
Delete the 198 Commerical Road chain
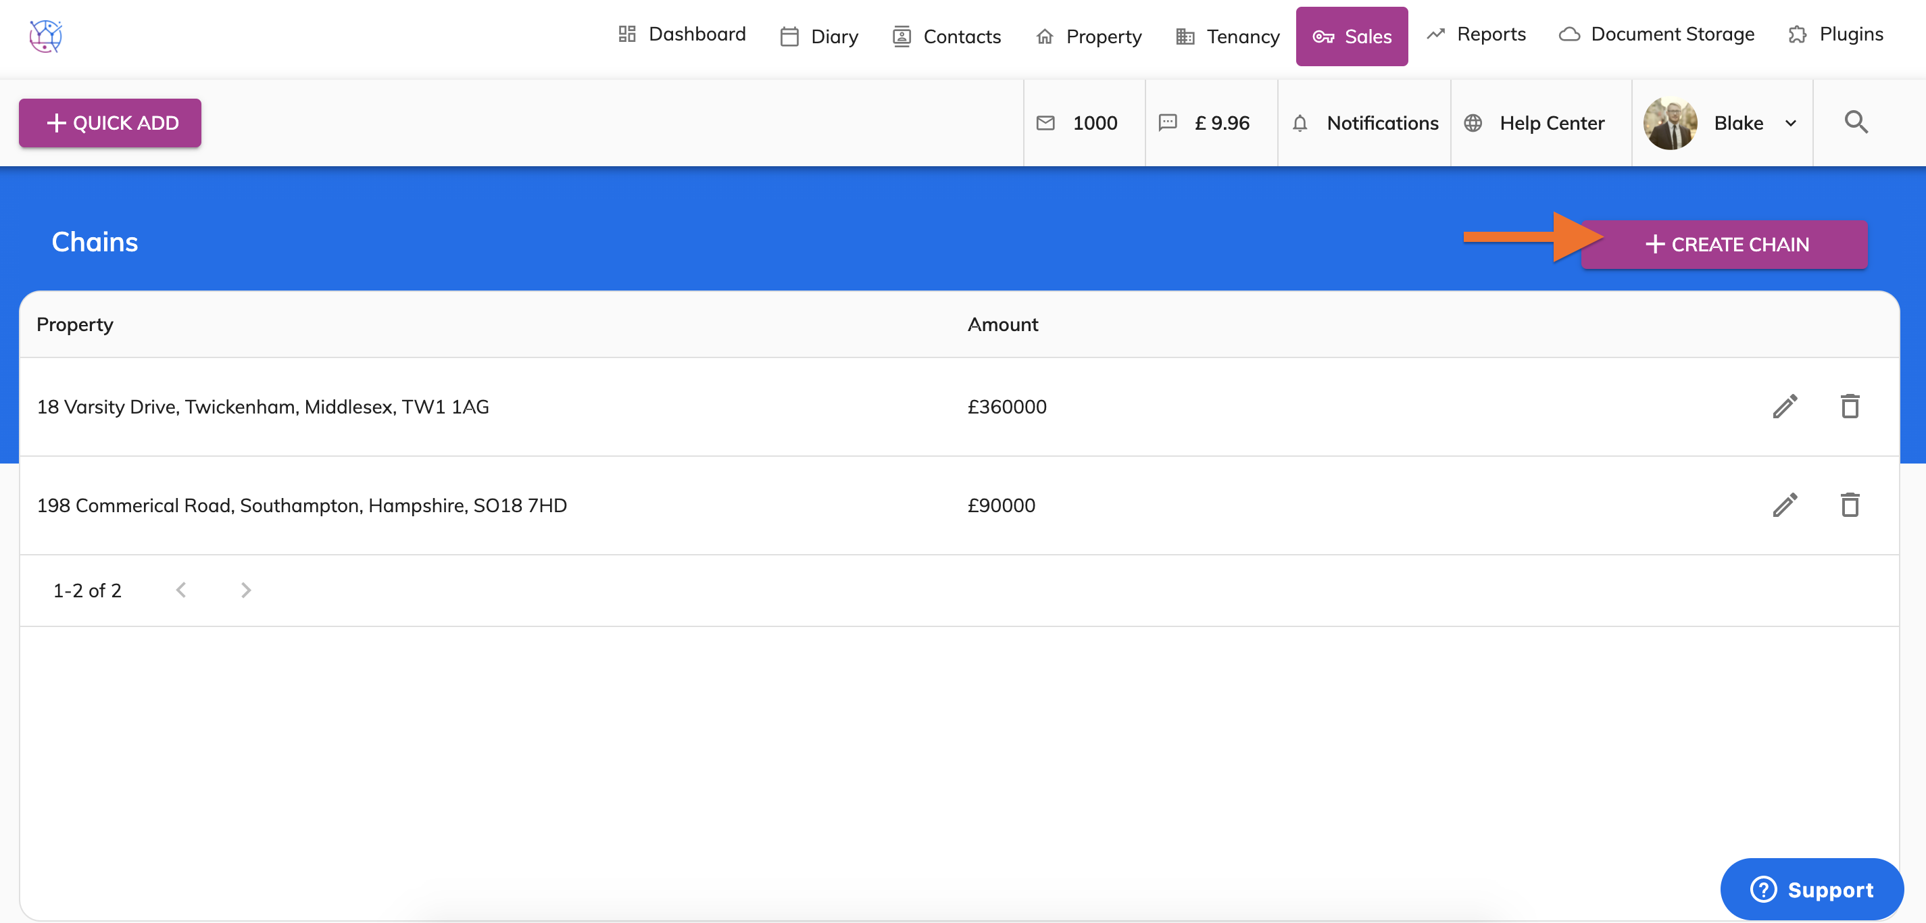click(1850, 505)
